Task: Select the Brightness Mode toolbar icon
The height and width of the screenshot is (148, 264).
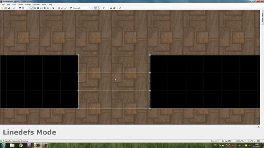Action: pos(38,8)
